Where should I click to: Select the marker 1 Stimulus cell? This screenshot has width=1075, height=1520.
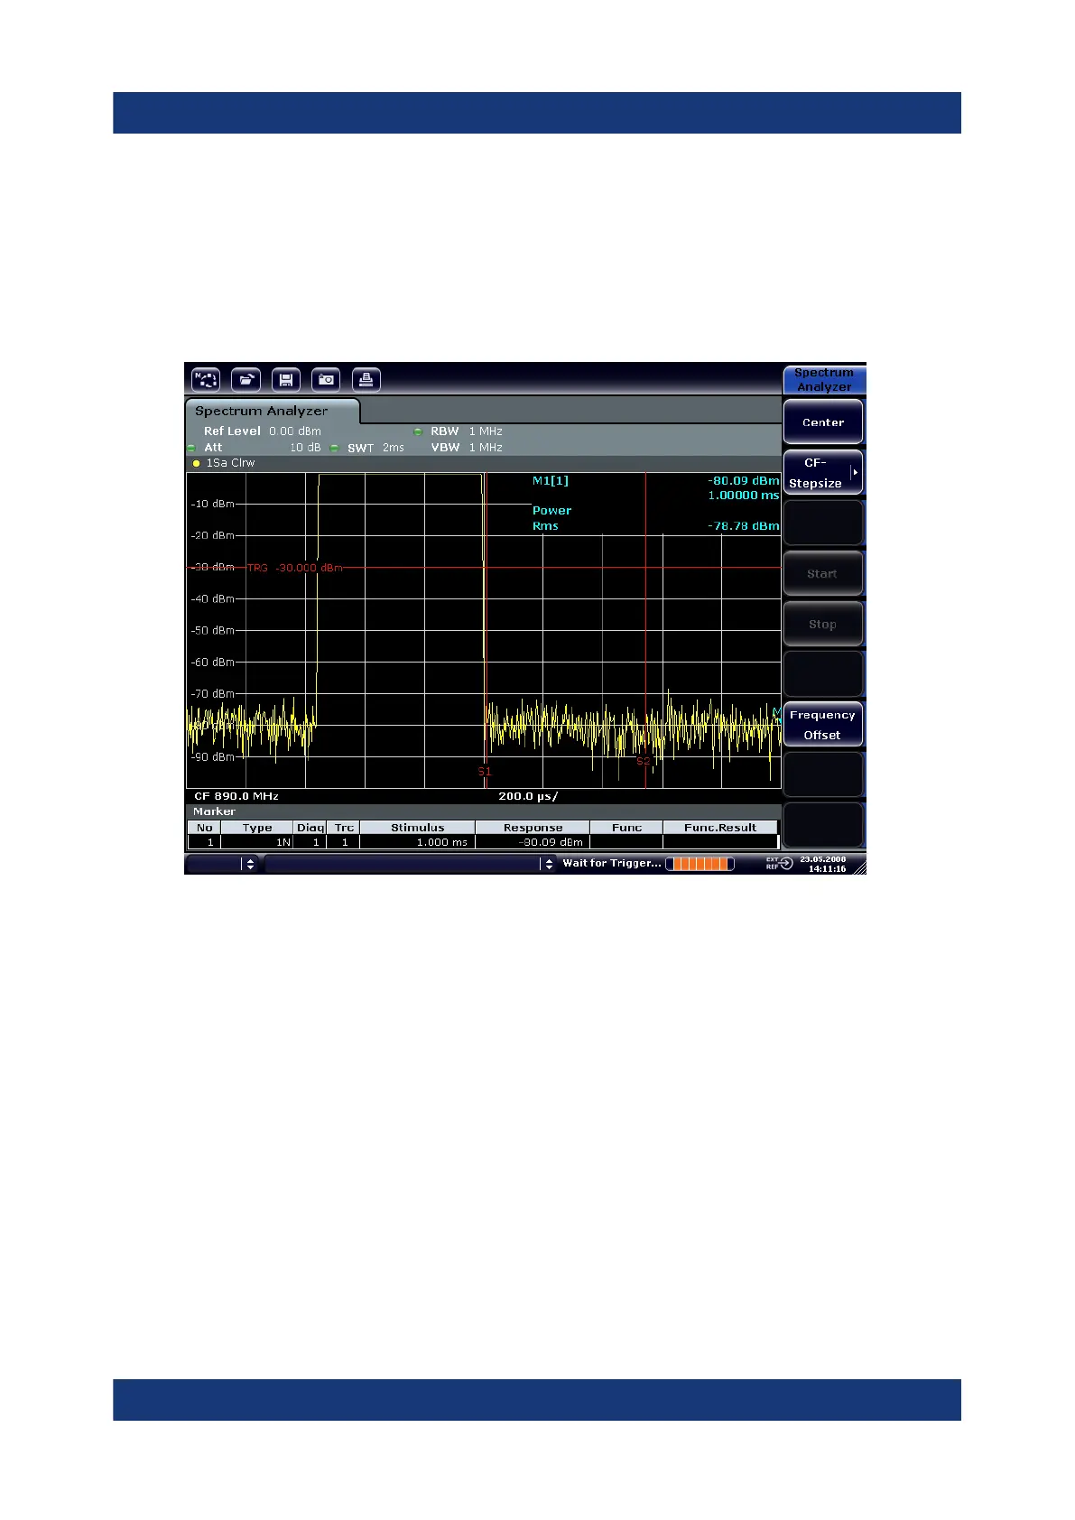click(417, 842)
